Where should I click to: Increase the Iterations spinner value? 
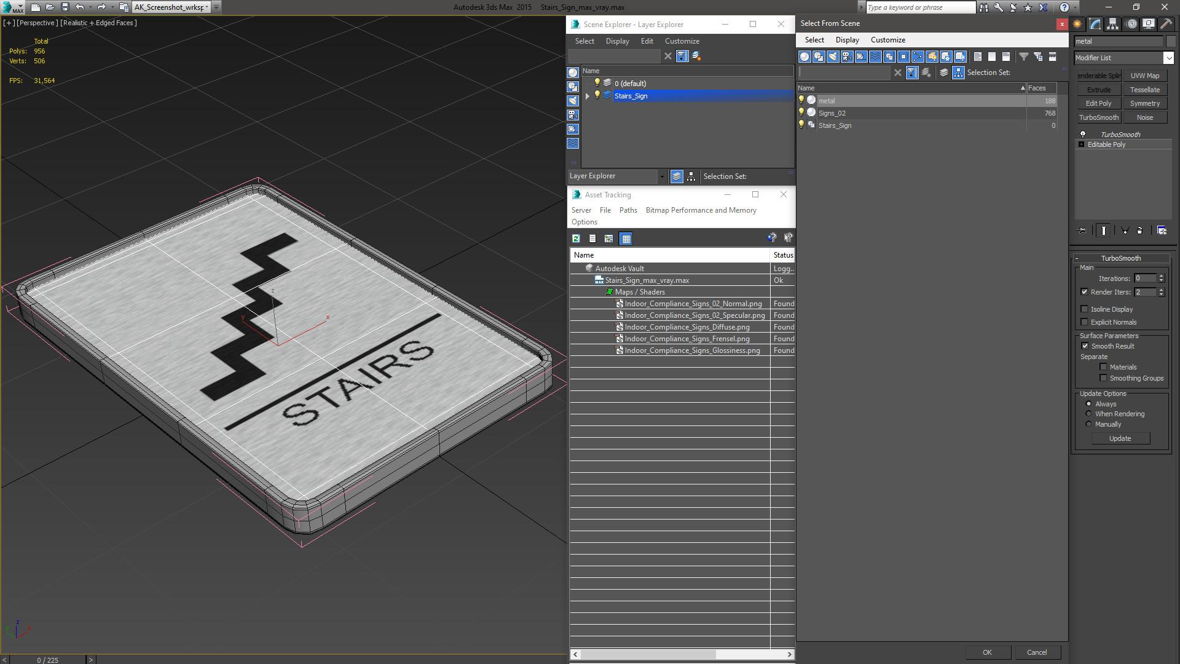[1161, 276]
